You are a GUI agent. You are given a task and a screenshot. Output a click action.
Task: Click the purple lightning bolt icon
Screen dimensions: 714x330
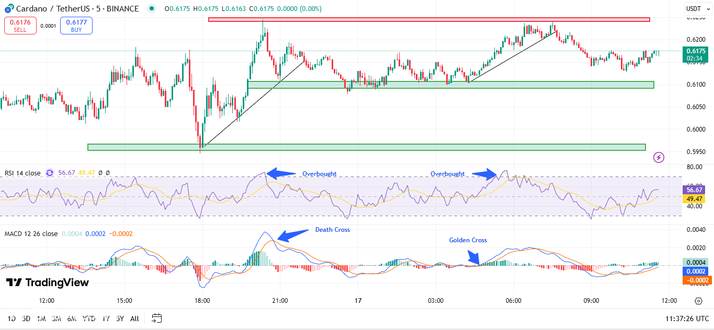click(659, 157)
